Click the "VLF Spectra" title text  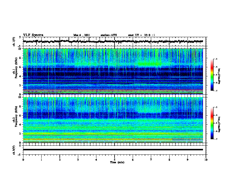coord(33,35)
